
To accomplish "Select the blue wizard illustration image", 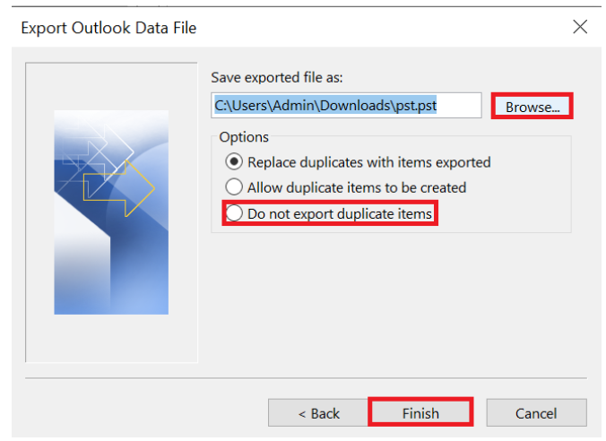I will 111,212.
